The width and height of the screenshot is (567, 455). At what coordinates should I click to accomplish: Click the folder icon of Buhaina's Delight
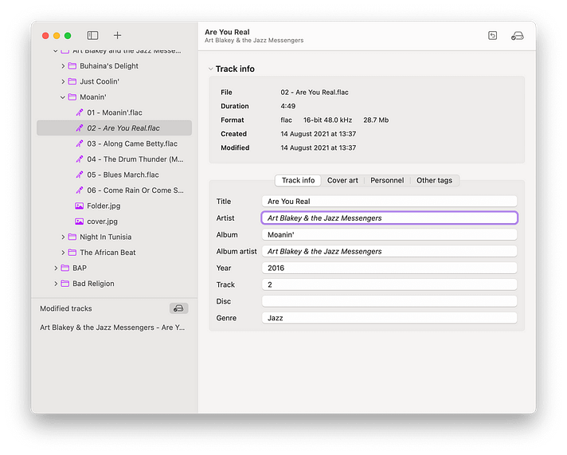[x=72, y=66]
